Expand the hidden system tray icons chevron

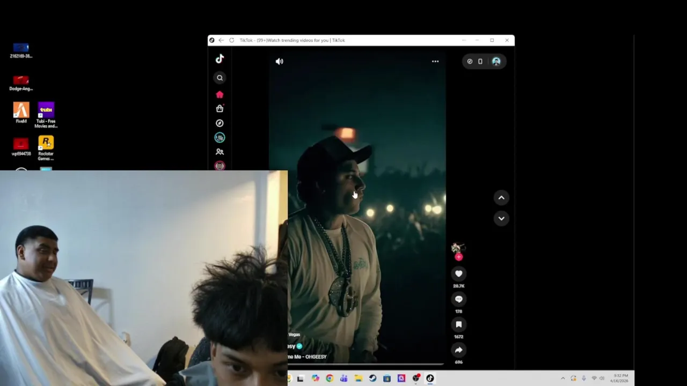point(563,378)
